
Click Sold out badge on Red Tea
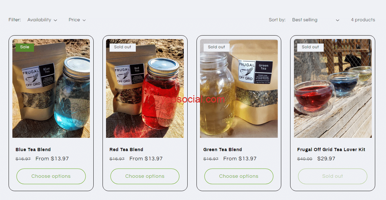coord(123,47)
